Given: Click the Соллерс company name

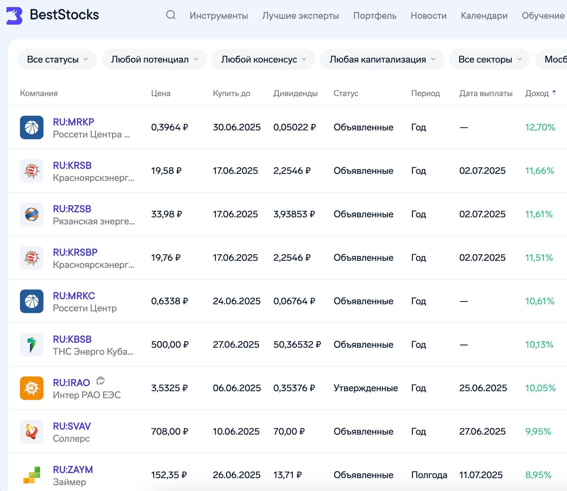Looking at the screenshot, I should tap(71, 439).
